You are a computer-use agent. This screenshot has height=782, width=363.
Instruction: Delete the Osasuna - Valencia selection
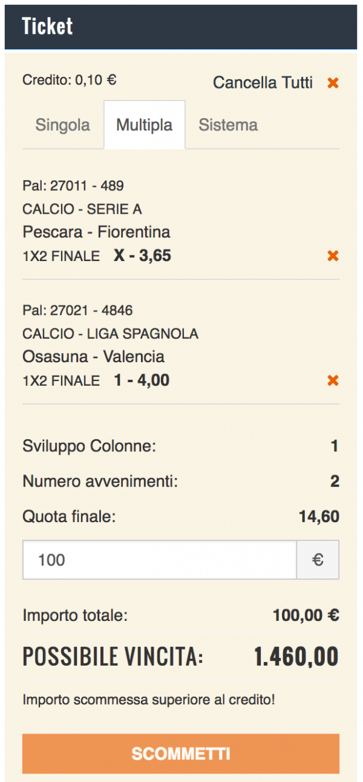click(x=333, y=380)
